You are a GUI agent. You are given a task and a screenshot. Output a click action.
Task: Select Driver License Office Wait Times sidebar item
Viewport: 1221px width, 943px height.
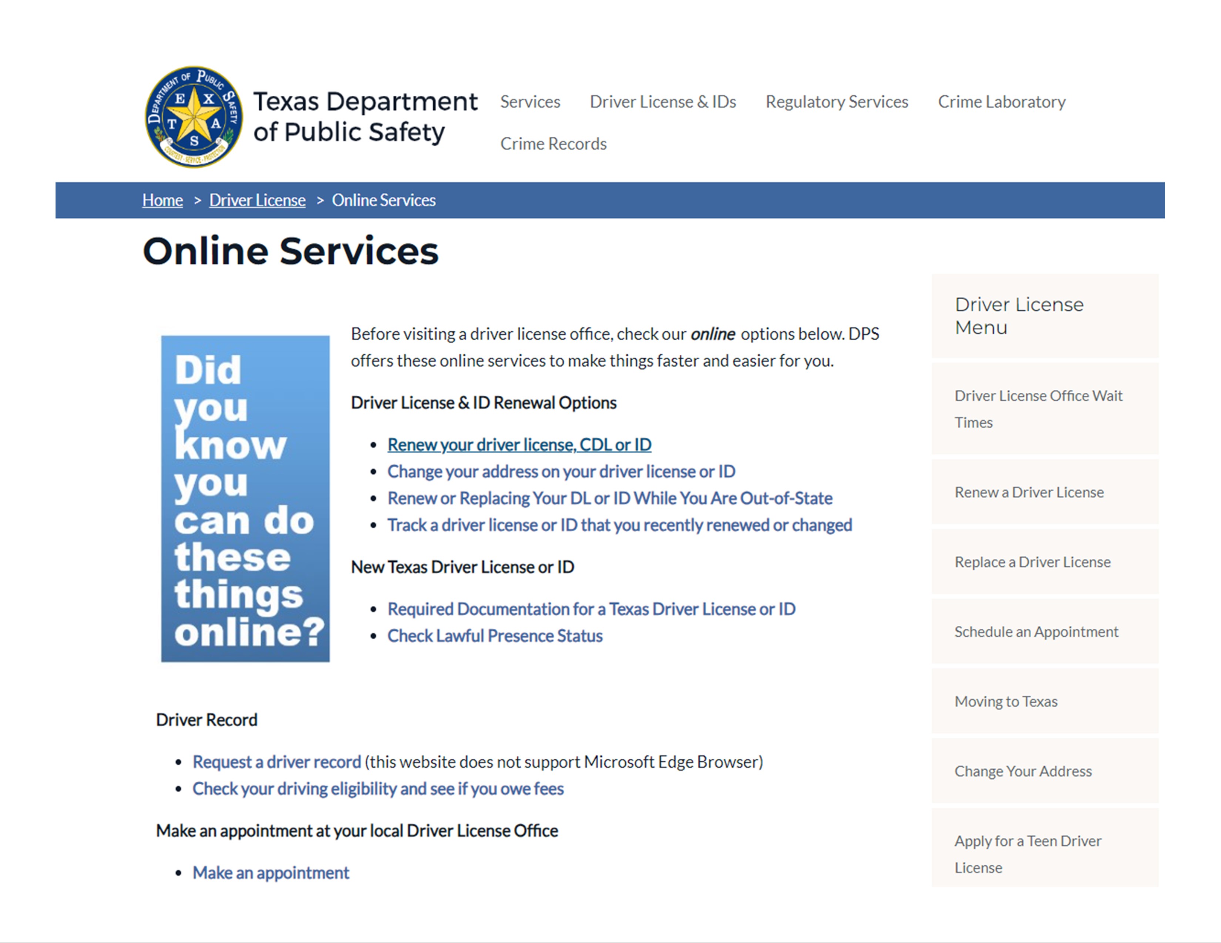(x=1045, y=409)
